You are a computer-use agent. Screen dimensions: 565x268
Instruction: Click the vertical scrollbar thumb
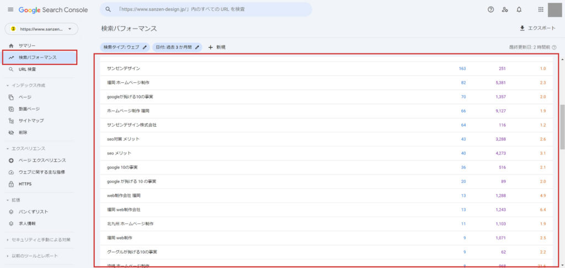(562, 127)
